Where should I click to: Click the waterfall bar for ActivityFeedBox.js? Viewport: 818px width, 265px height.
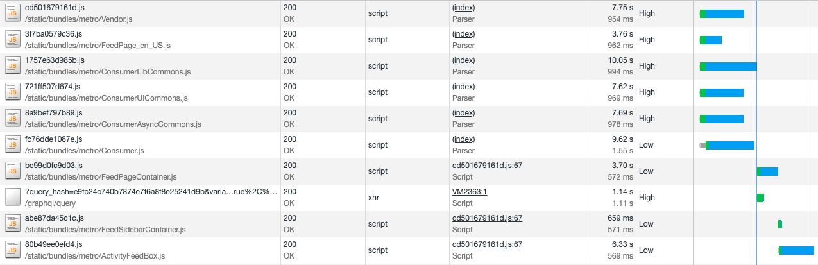797,250
